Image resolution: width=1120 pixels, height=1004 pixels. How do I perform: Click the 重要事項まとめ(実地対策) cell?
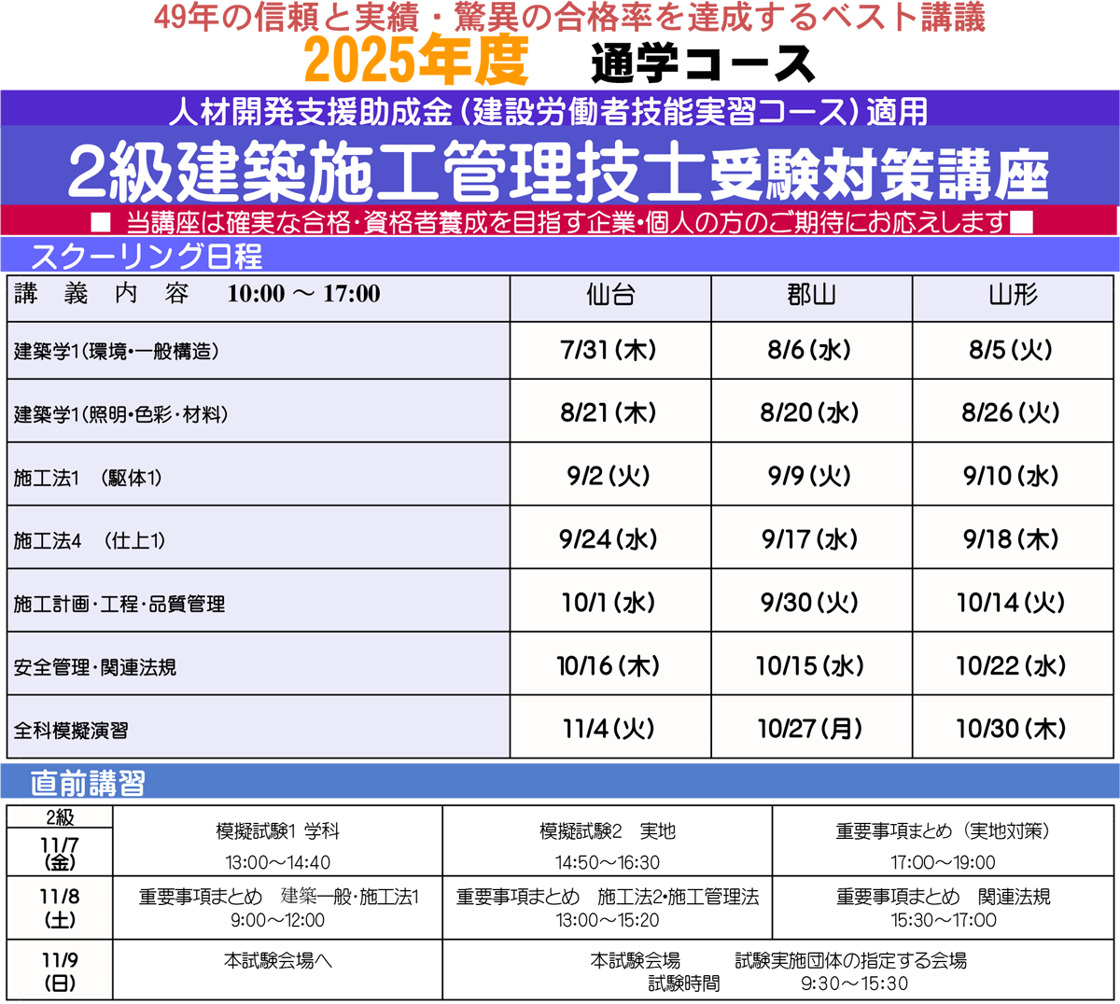coord(943,842)
